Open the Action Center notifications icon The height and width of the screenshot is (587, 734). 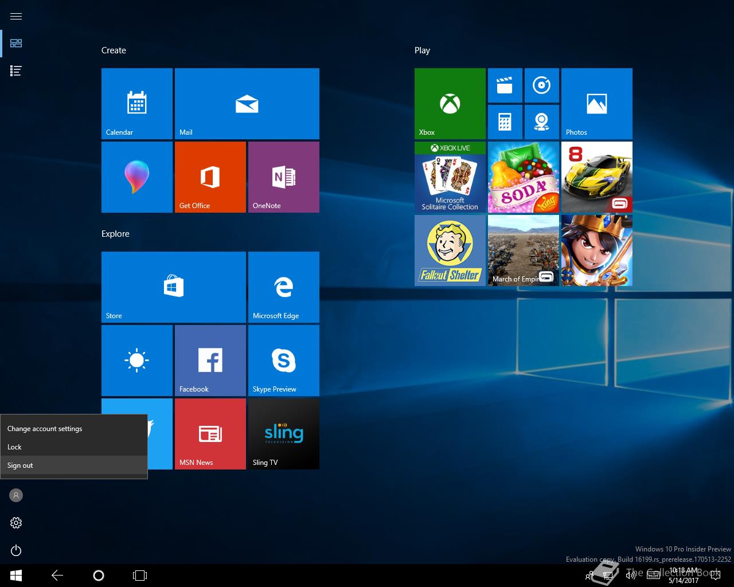tap(715, 576)
